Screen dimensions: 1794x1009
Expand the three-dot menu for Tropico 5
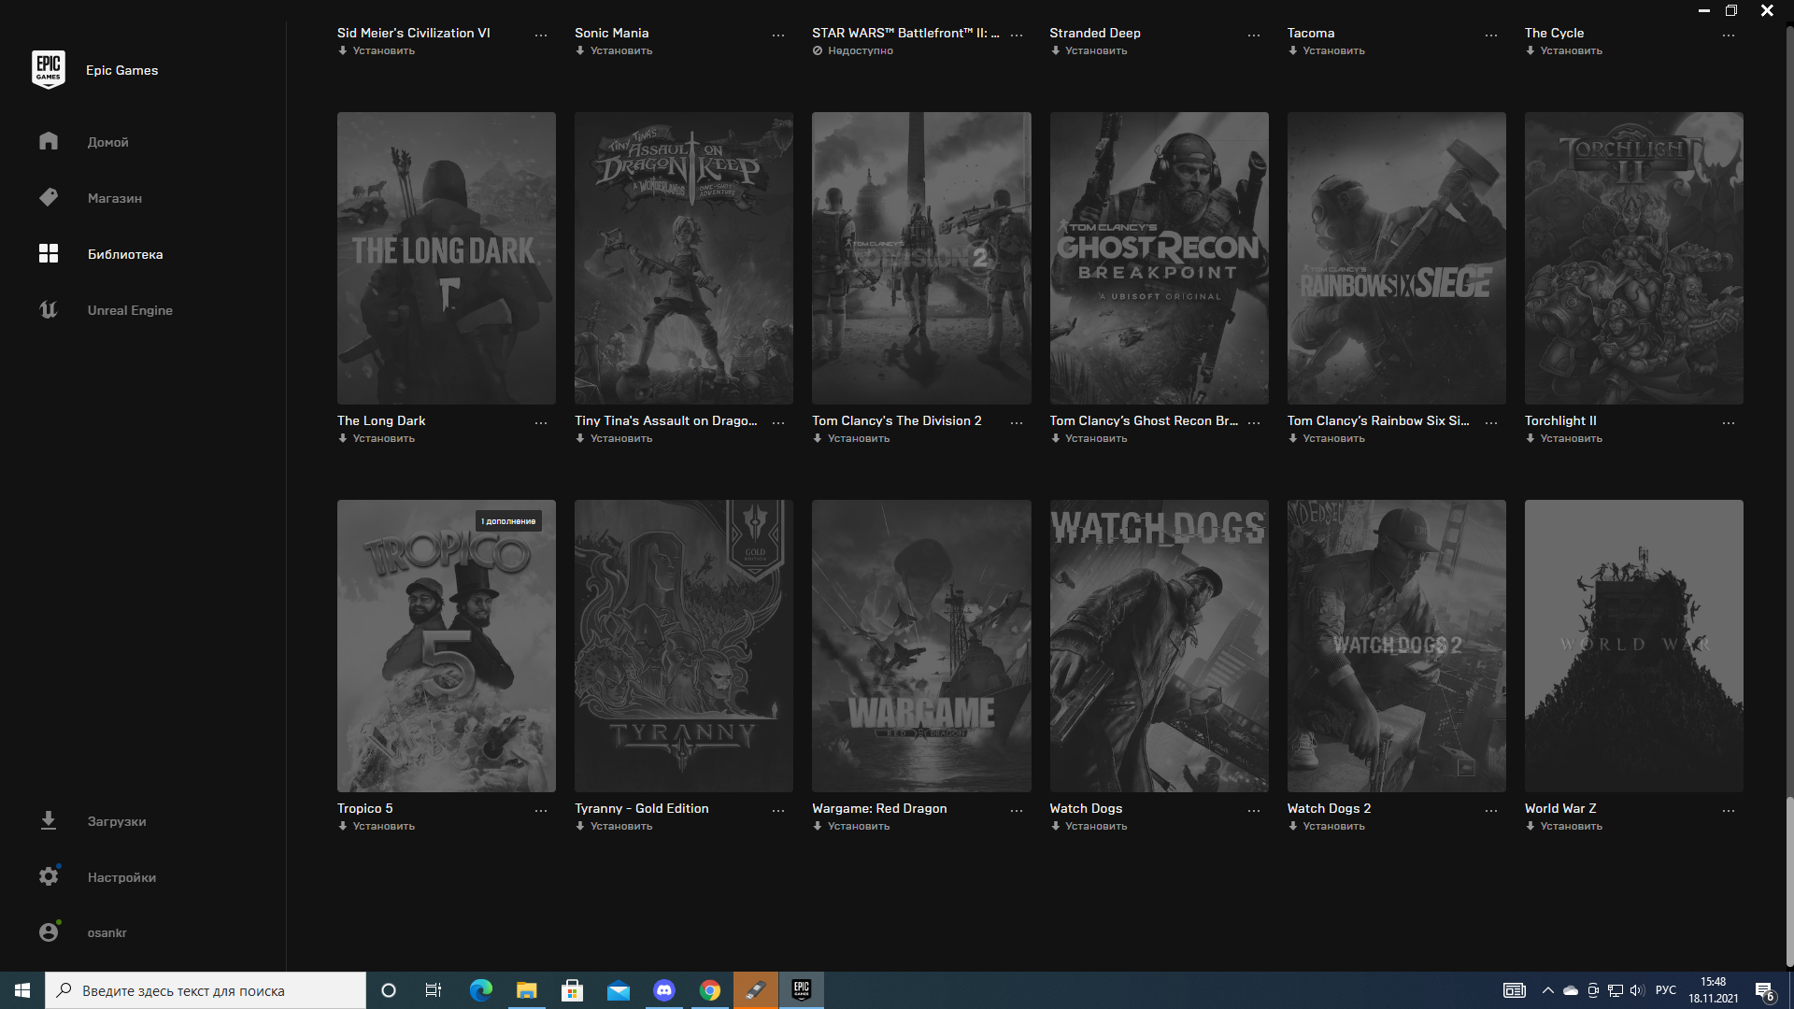tap(541, 810)
